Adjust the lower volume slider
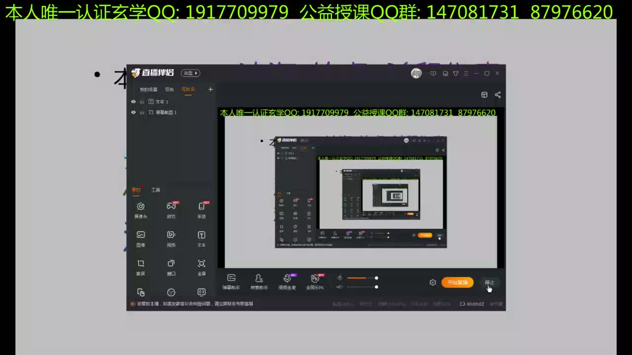Image resolution: width=632 pixels, height=355 pixels. [x=362, y=287]
